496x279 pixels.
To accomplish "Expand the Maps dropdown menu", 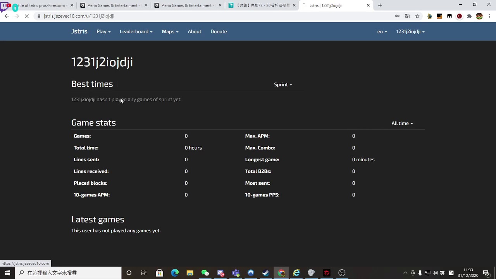I will click(x=170, y=31).
